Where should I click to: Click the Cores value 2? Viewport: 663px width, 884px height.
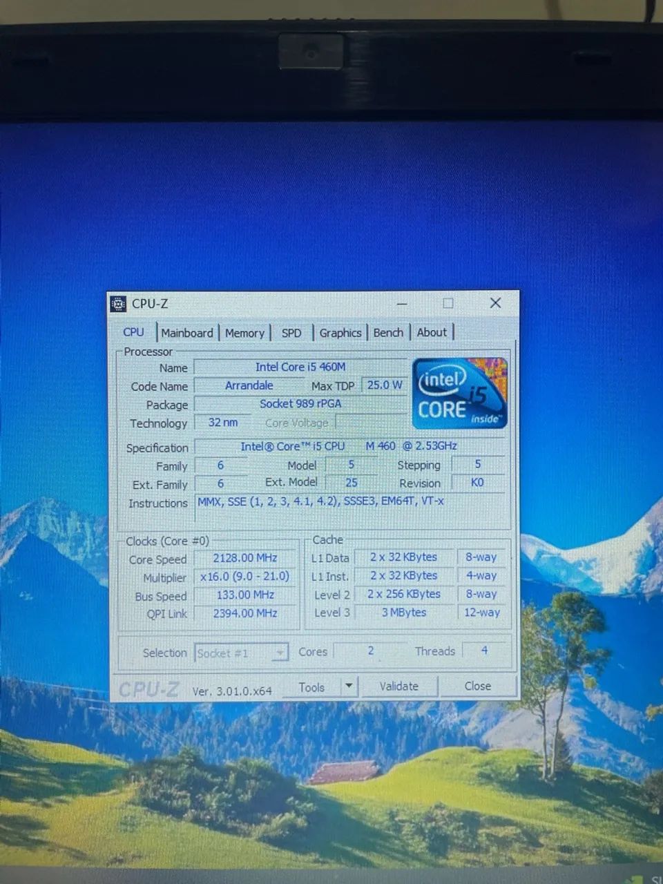[x=371, y=651]
